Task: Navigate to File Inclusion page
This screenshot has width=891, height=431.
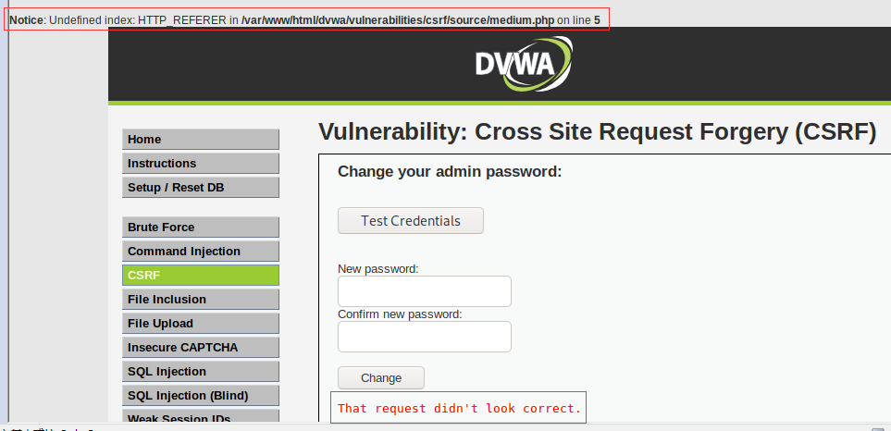Action: (201, 300)
